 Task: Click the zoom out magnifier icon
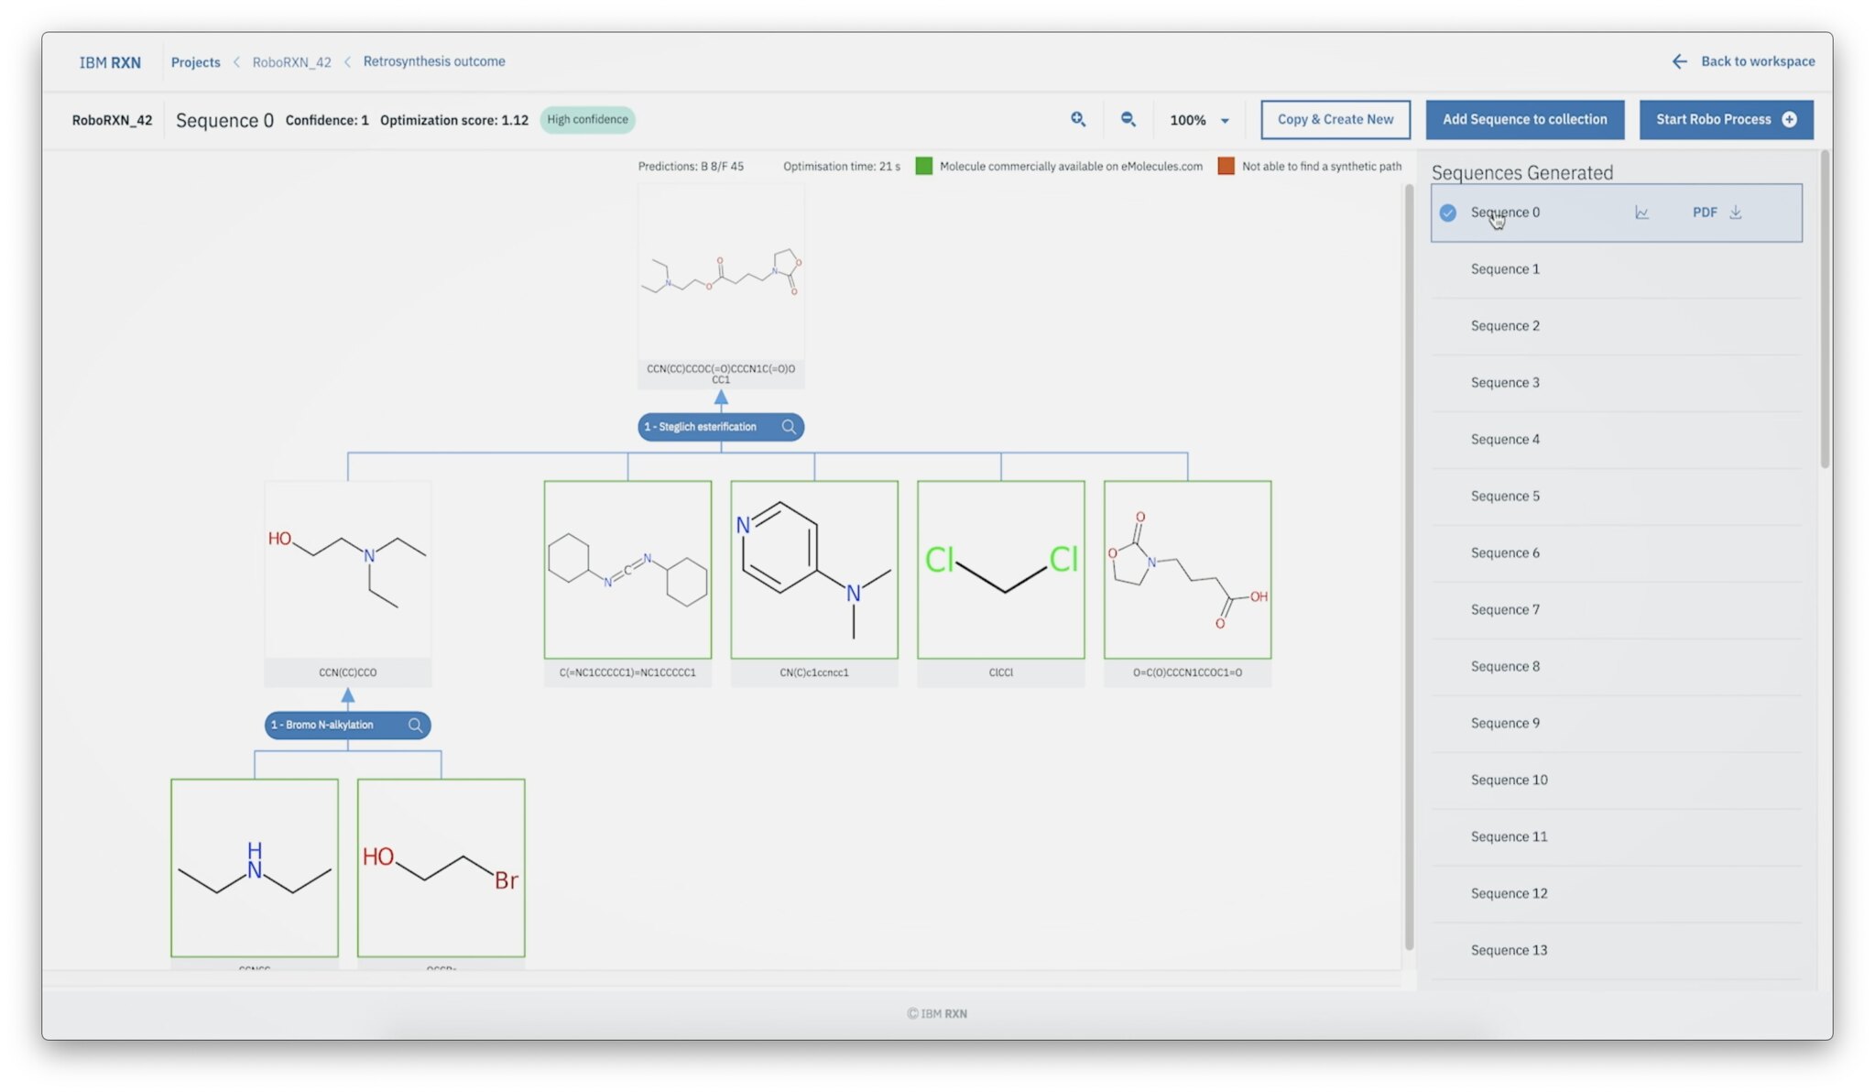pyautogui.click(x=1129, y=120)
